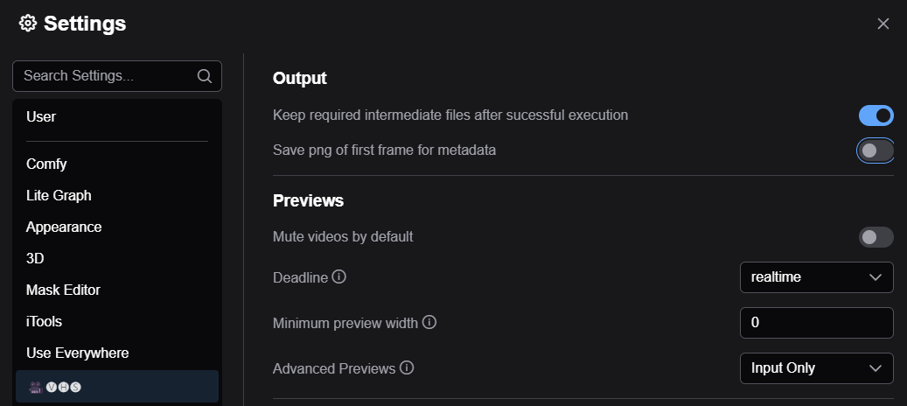
Task: Open Mask Editor settings
Action: [64, 290]
